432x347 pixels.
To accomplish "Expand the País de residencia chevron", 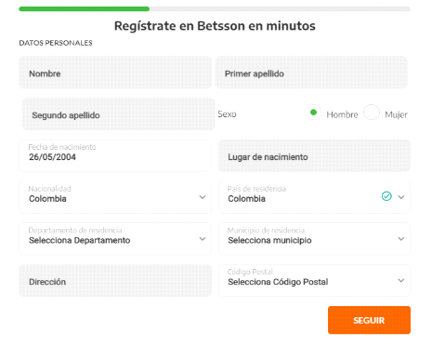I will (x=401, y=197).
